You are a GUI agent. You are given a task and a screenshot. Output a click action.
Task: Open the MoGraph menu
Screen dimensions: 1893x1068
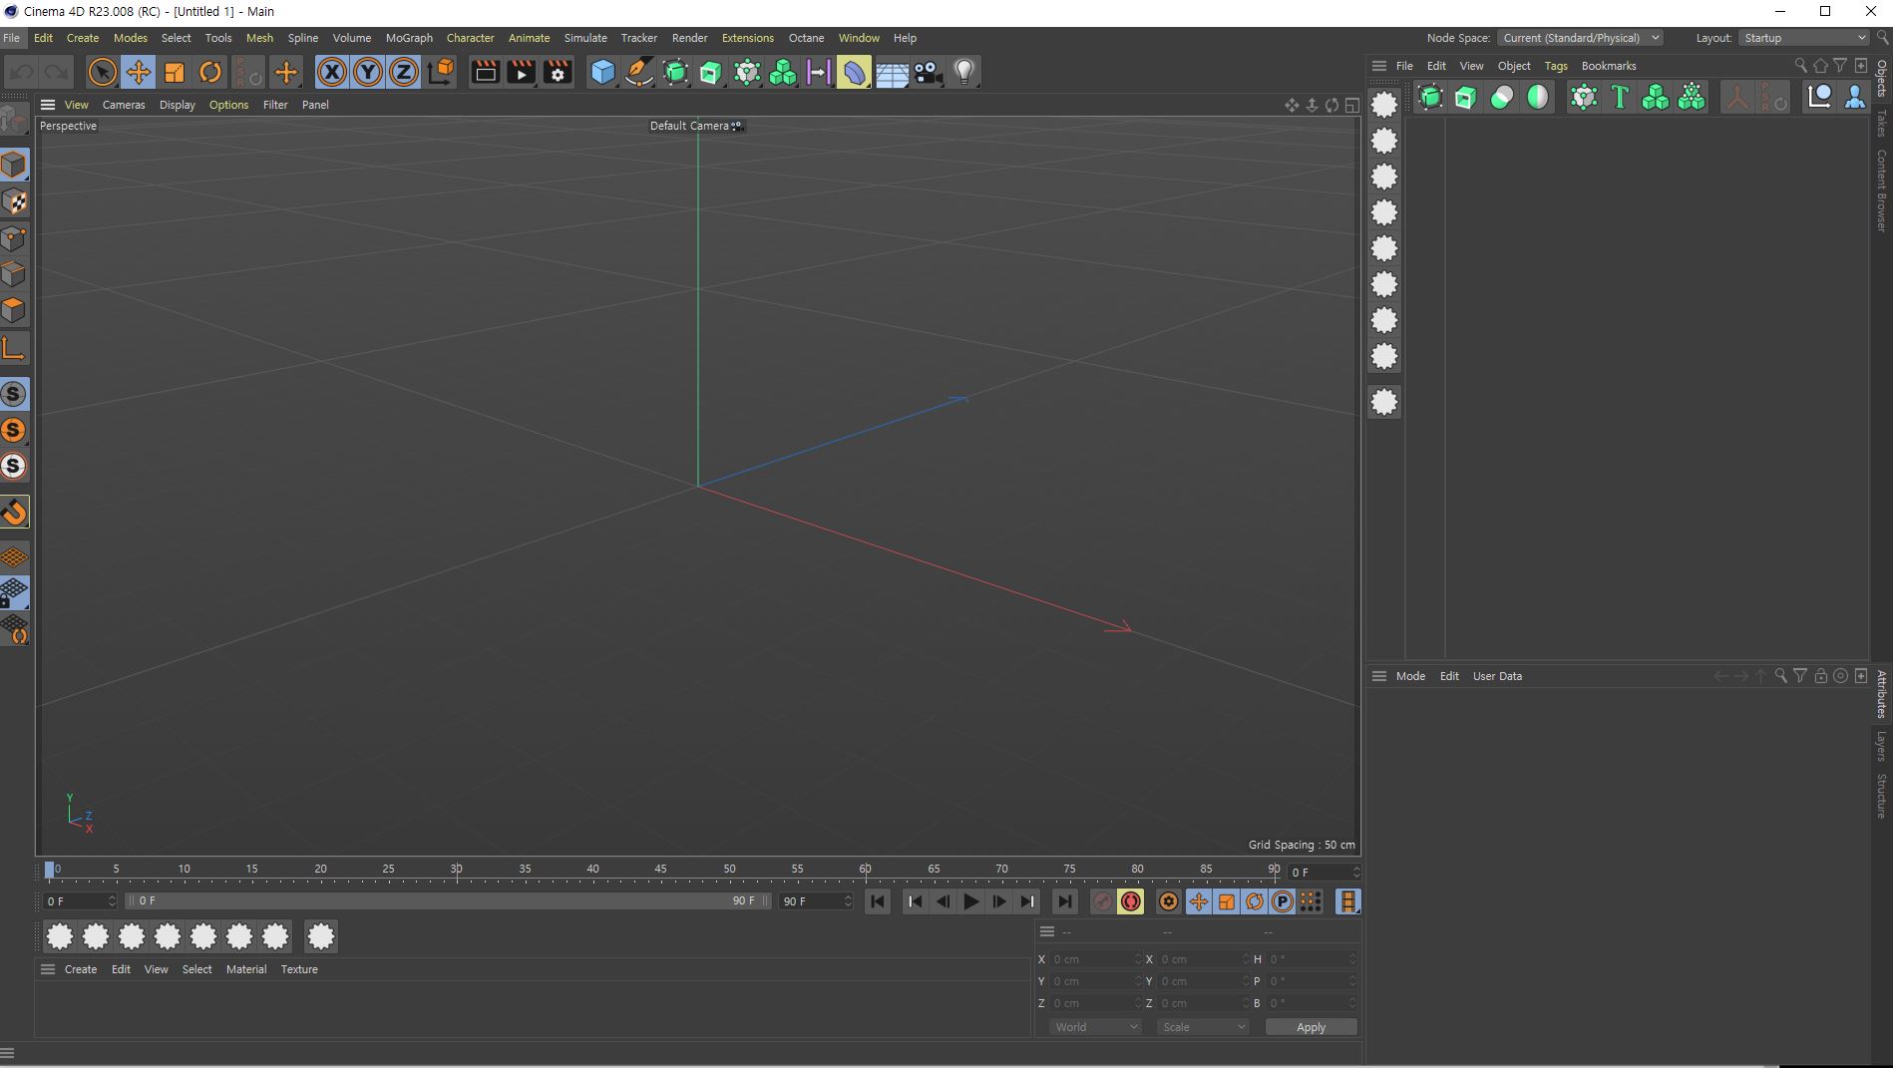[409, 38]
